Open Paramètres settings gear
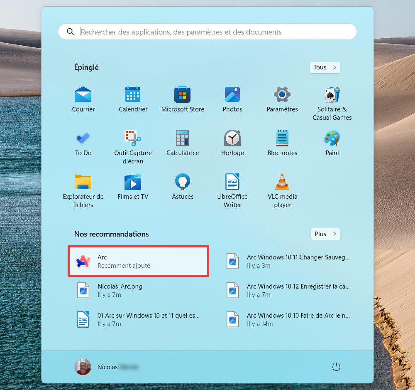415x390 pixels. coord(282,99)
